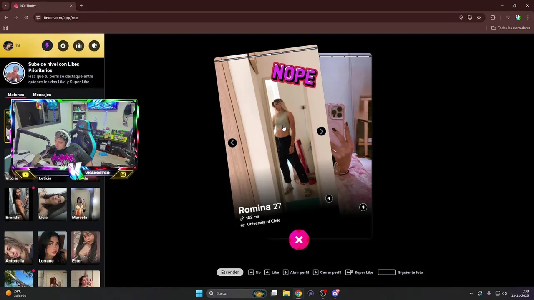Open the Windows Start menu
Image resolution: width=534 pixels, height=300 pixels.
pos(199,293)
